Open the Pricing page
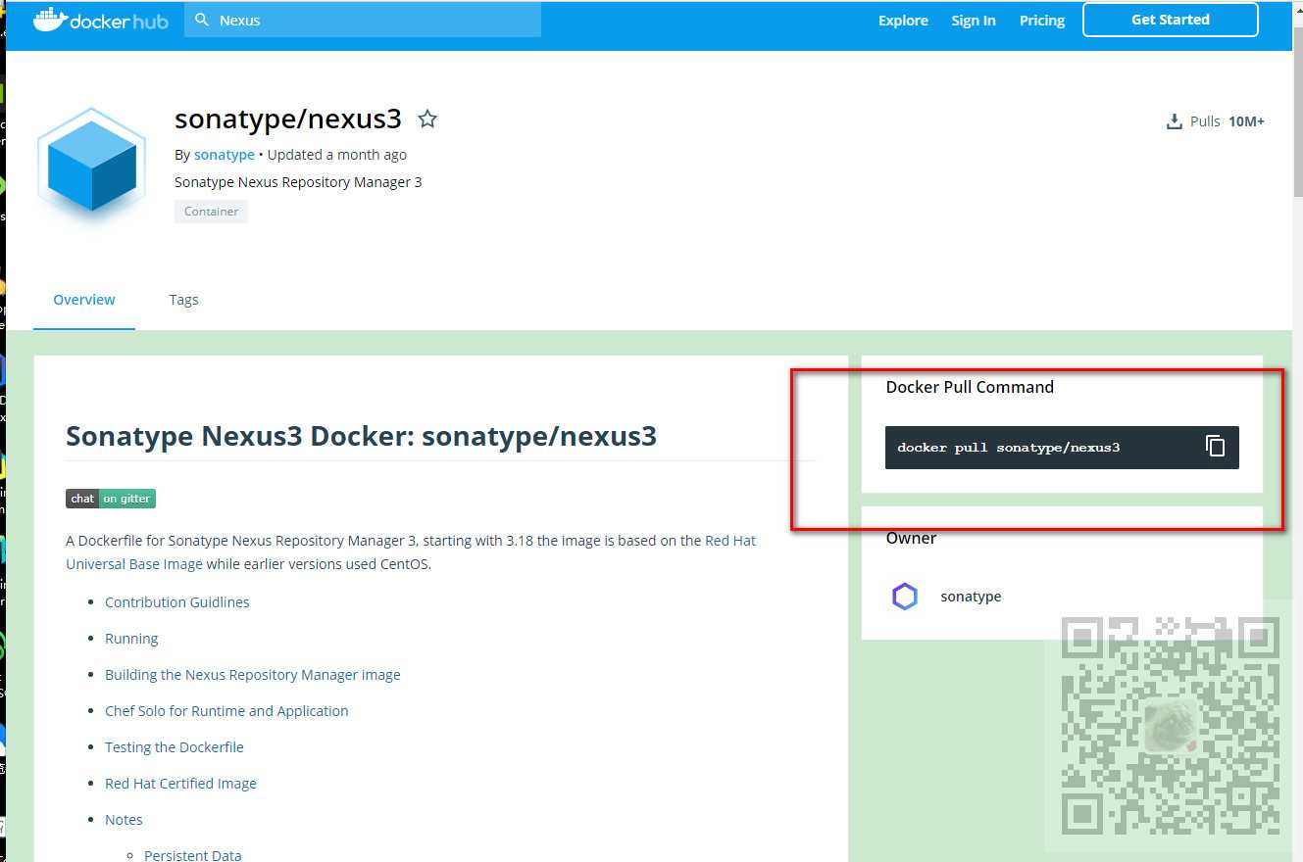The image size is (1303, 862). coord(1042,21)
